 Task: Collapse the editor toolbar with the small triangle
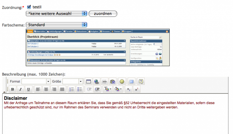(4, 92)
